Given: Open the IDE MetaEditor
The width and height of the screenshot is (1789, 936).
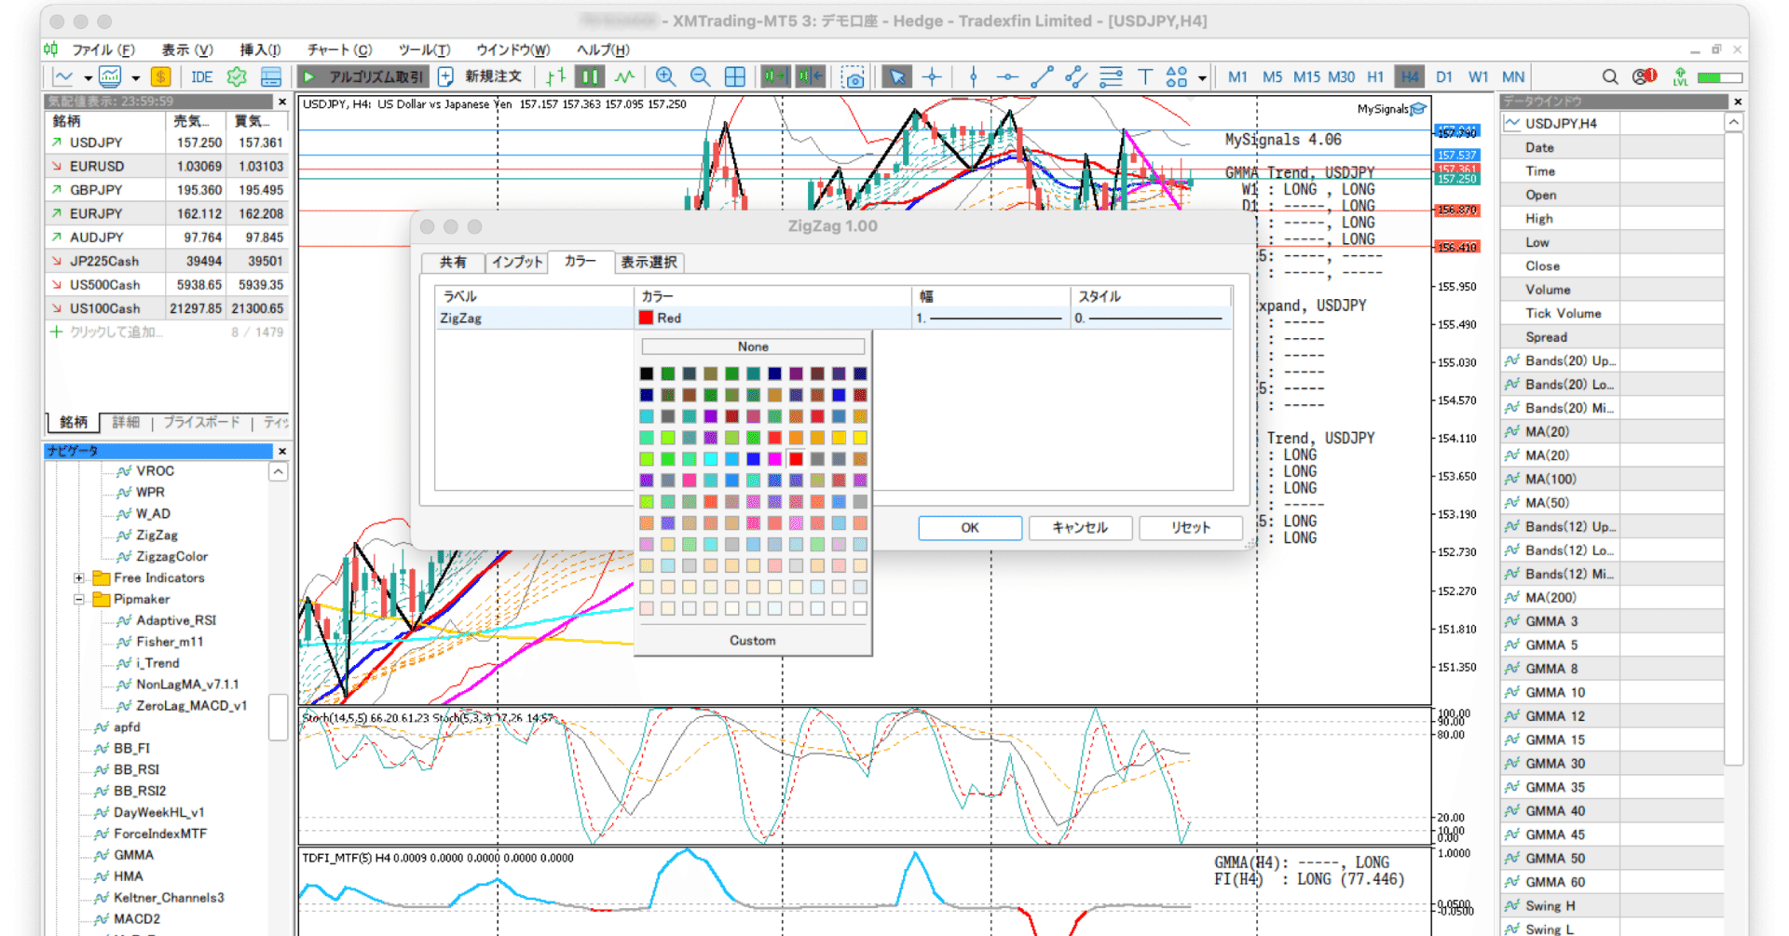Looking at the screenshot, I should 201,77.
